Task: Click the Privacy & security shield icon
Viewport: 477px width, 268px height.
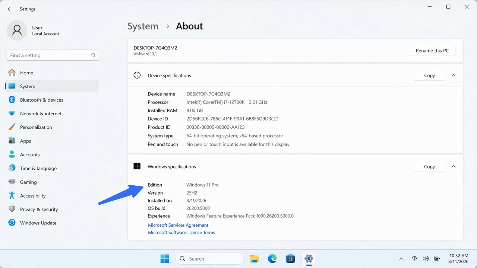Action: [x=12, y=209]
